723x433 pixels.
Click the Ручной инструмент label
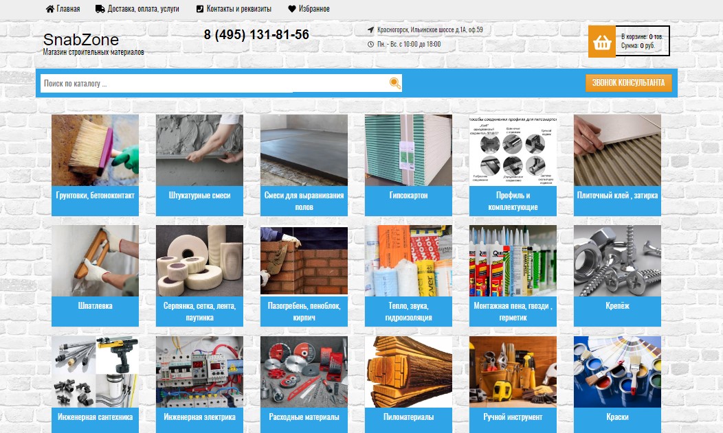tap(513, 417)
